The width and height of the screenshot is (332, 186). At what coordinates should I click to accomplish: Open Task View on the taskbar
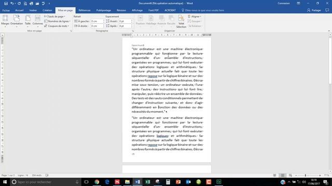[x=86, y=182]
